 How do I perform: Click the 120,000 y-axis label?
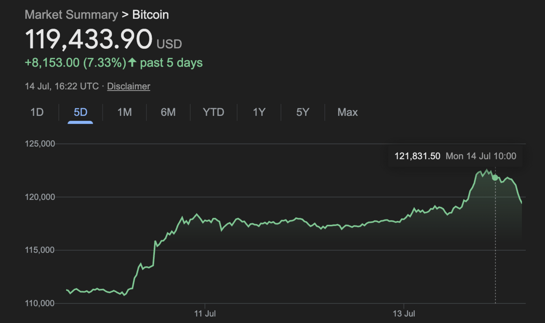(40, 197)
